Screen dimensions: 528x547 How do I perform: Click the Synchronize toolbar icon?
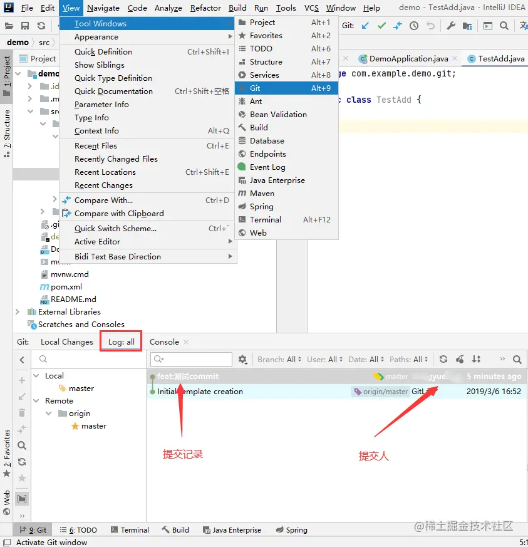[41, 26]
